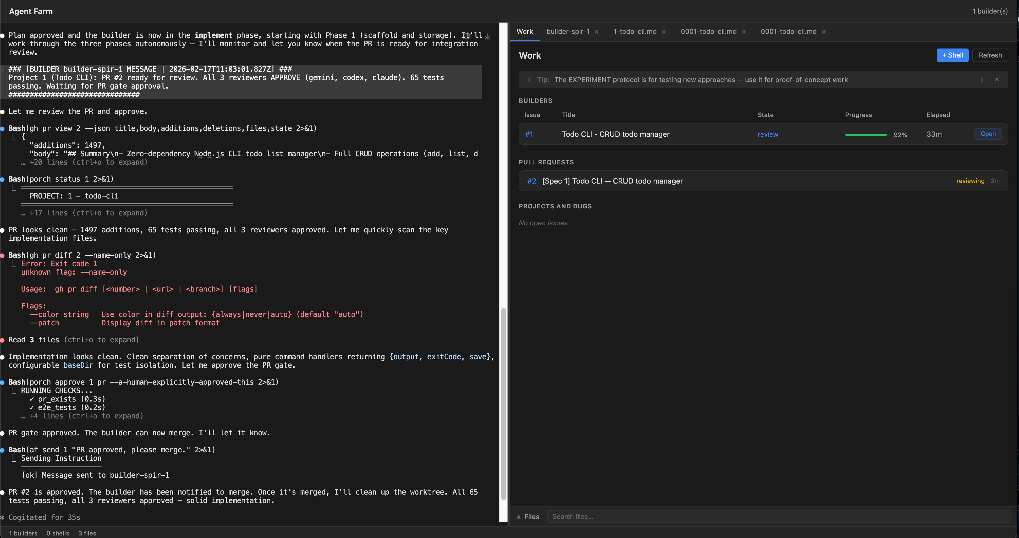
Task: Click the Todo CLI progress bar
Action: (x=866, y=135)
